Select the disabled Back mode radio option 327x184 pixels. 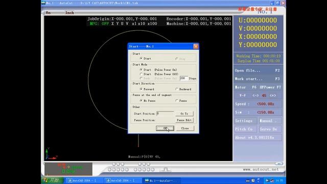[x=141, y=78]
